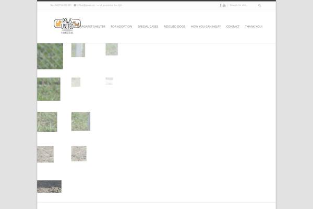
Task: Navigate to the Contact page
Action: click(233, 27)
